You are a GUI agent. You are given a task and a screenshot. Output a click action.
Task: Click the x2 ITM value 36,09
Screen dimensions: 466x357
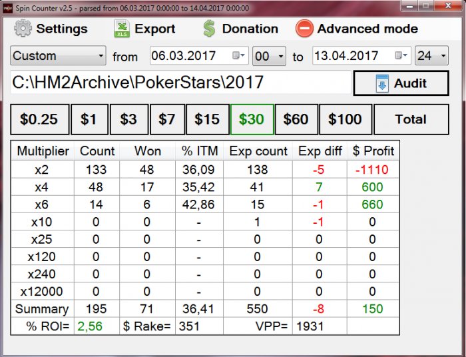click(198, 170)
